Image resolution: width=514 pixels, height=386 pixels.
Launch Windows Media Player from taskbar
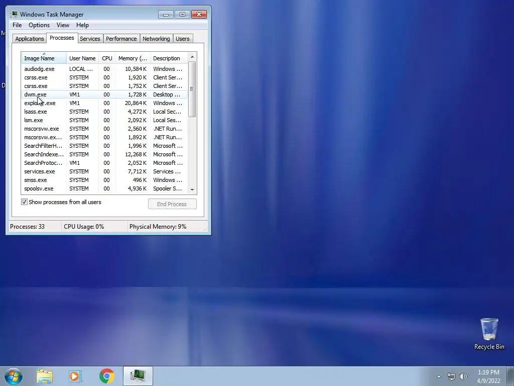click(75, 376)
